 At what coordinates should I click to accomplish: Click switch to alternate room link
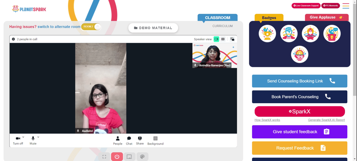(x=59, y=27)
